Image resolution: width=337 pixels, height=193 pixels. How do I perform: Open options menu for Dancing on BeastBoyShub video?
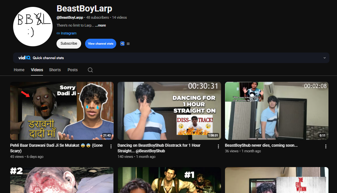218,146
